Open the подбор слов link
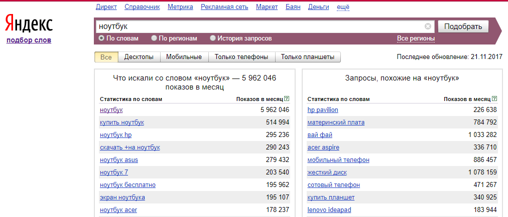Image resolution: width=508 pixels, height=217 pixels. (x=29, y=40)
